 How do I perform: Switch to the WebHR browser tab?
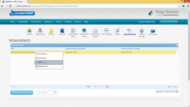(x=14, y=1)
